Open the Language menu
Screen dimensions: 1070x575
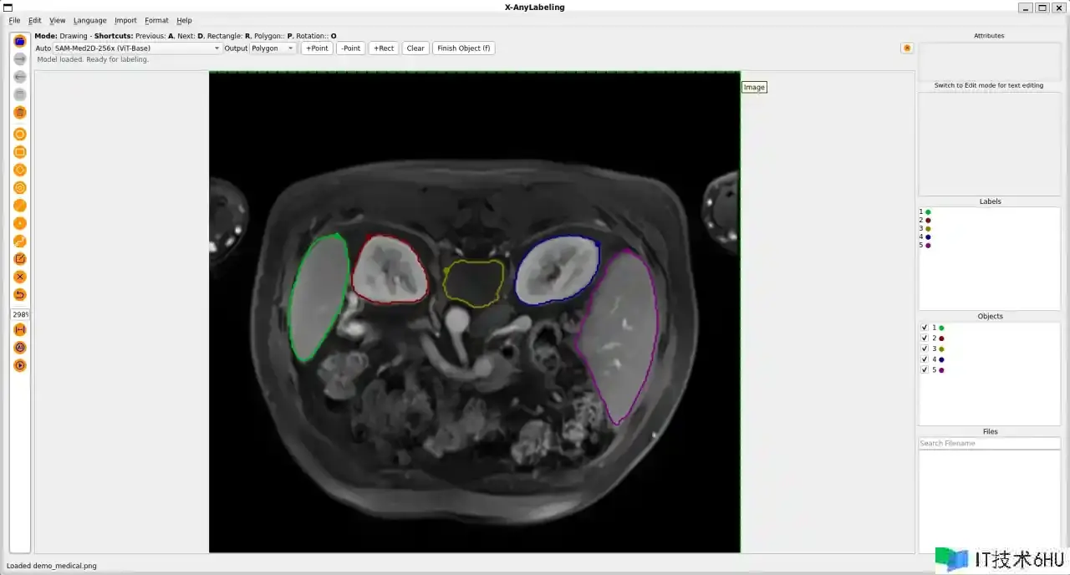click(89, 20)
